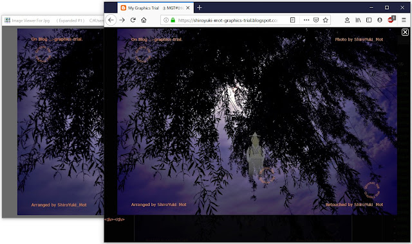412x244 pixels.
Task: Close the image lightbox overlay
Action: [405, 32]
